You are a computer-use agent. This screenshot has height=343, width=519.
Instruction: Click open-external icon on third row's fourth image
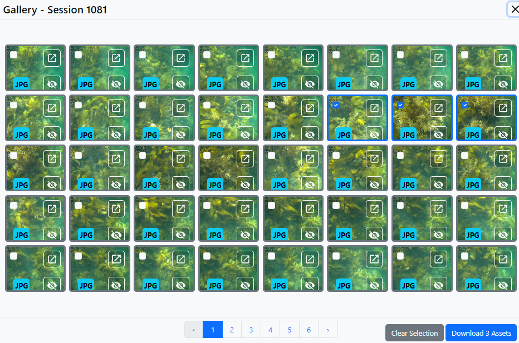tap(245, 158)
